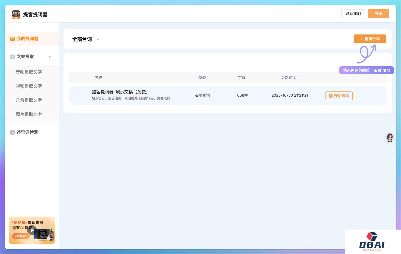The width and height of the screenshot is (401, 254).
Task: Select 视频提取文字 menu item
Action: [x=29, y=86]
